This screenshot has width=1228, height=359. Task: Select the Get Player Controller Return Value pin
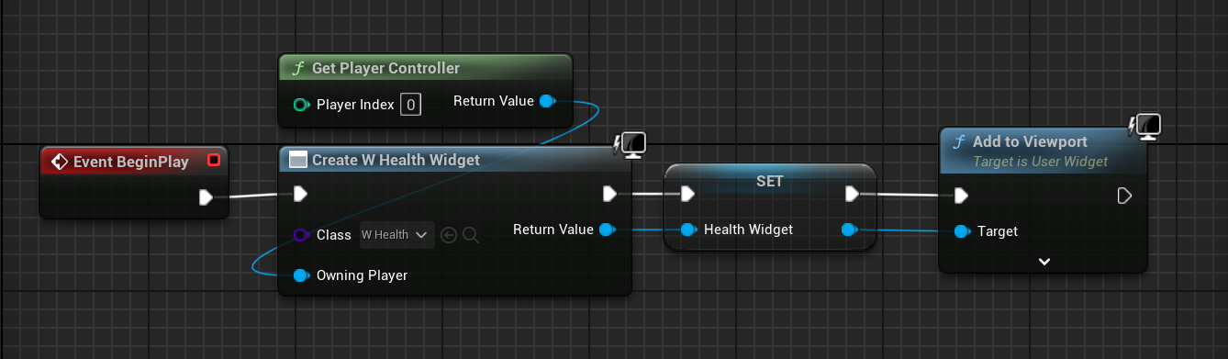click(x=546, y=101)
